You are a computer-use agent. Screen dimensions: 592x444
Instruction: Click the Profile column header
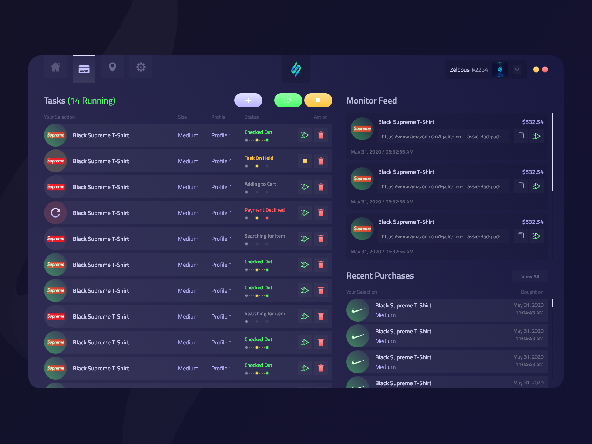pos(218,117)
